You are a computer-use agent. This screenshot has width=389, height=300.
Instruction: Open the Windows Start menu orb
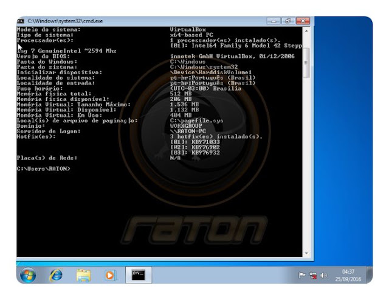tap(28, 275)
